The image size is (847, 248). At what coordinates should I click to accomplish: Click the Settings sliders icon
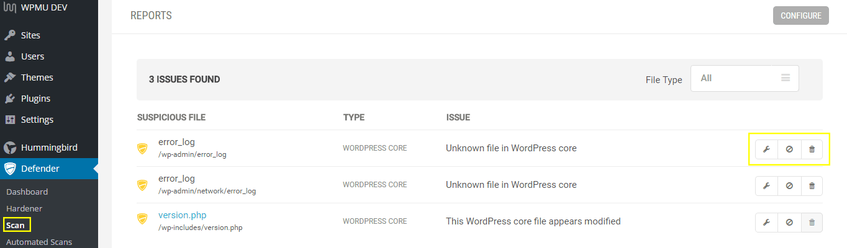[10, 120]
